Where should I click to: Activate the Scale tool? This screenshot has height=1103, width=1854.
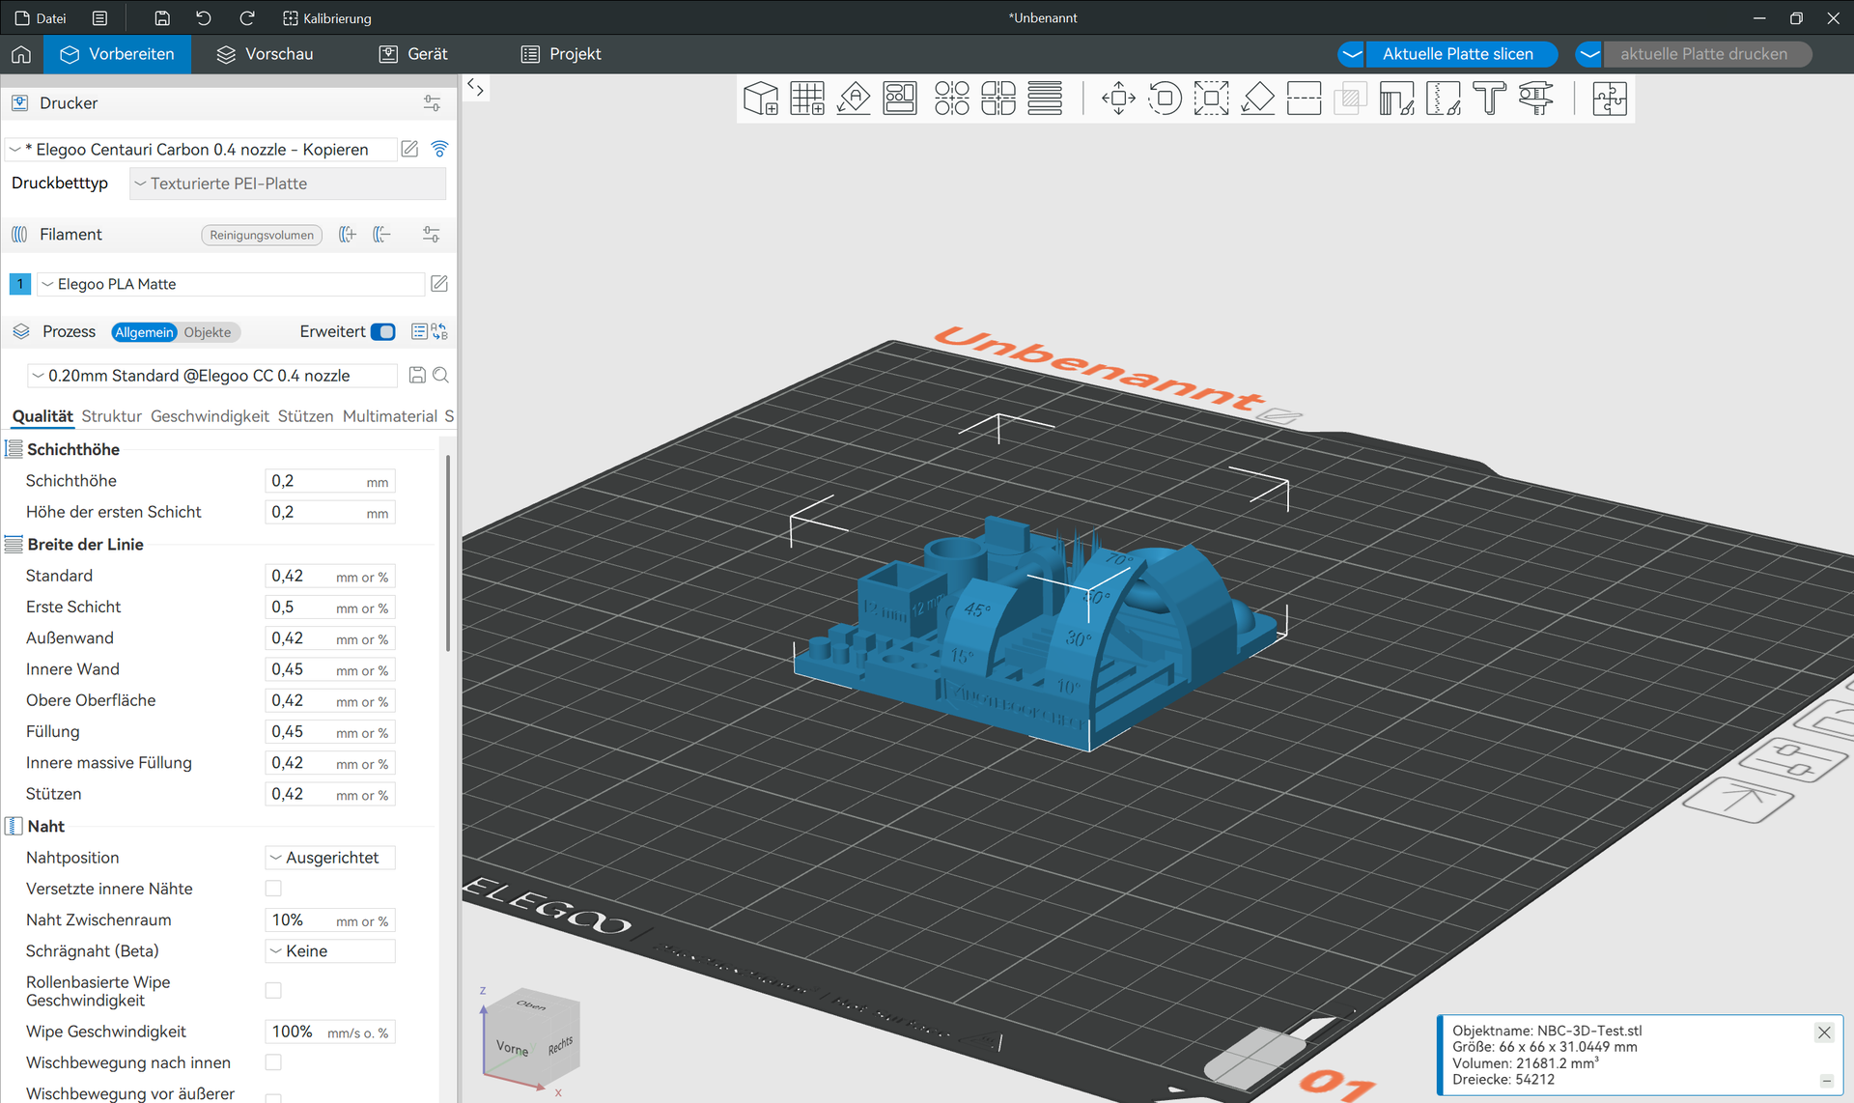click(x=1211, y=99)
